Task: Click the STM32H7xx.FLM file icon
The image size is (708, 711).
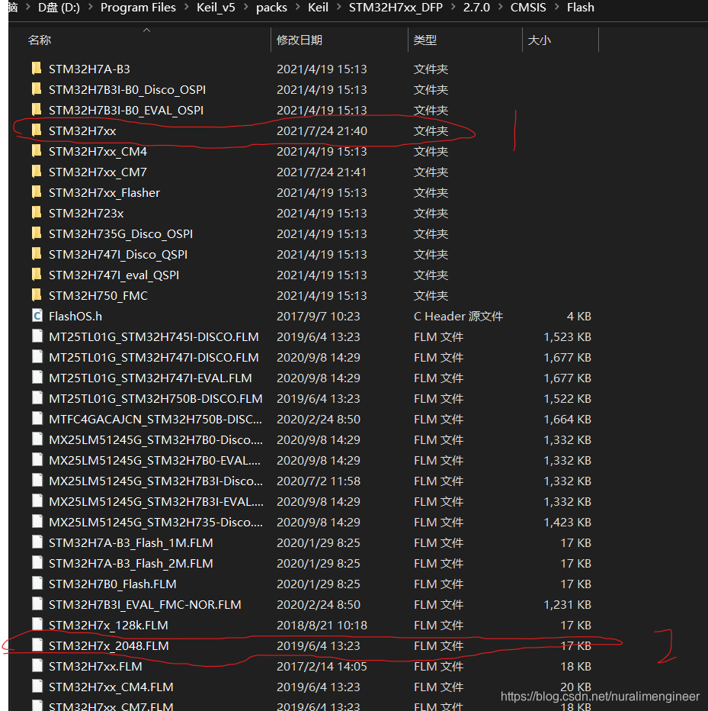Action: (x=37, y=666)
